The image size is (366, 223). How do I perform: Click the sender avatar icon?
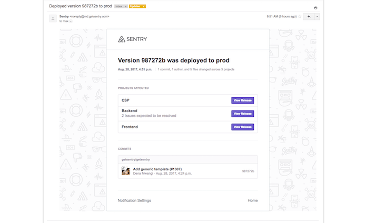click(53, 18)
